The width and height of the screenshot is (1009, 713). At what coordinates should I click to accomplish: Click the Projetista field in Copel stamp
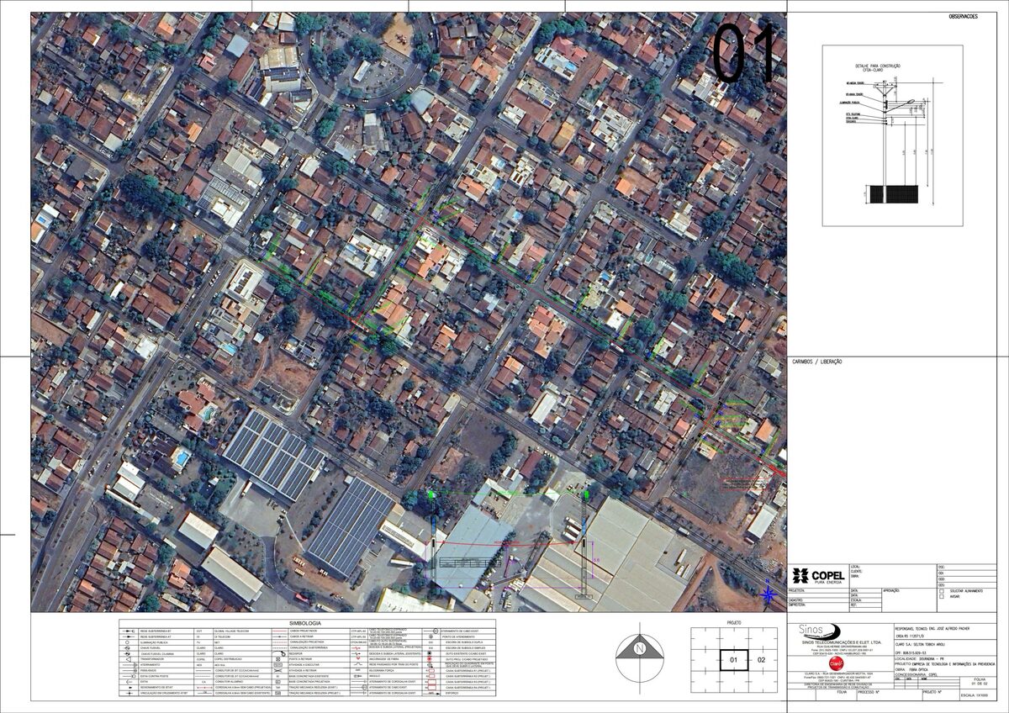818,593
